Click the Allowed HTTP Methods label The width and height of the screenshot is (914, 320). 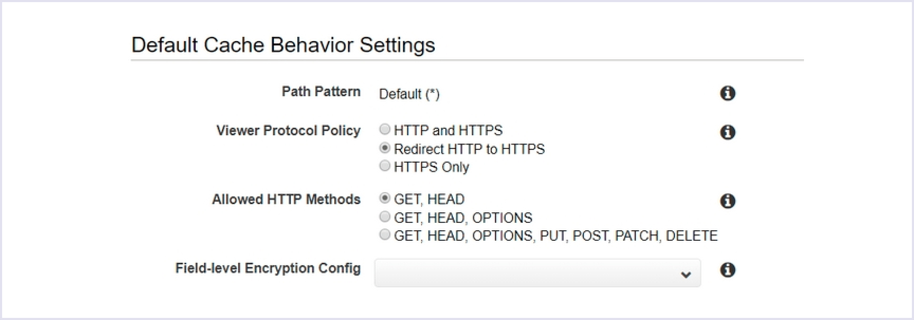(x=286, y=199)
